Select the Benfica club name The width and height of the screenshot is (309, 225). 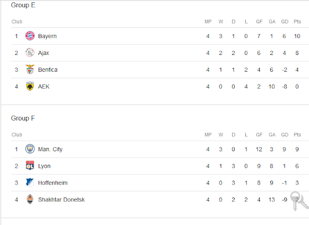point(48,70)
